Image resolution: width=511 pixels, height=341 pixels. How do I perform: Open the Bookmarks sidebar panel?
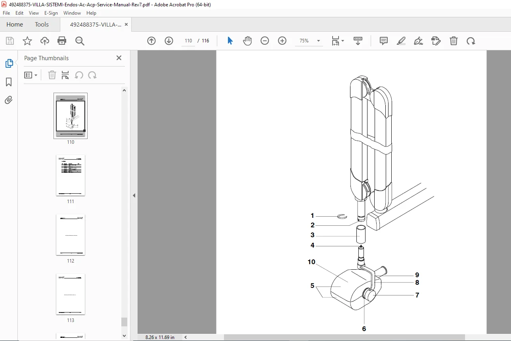(9, 82)
